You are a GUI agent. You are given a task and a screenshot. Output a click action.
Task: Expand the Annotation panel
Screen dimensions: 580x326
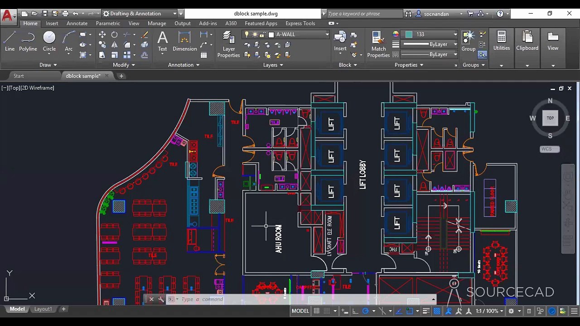(x=184, y=65)
